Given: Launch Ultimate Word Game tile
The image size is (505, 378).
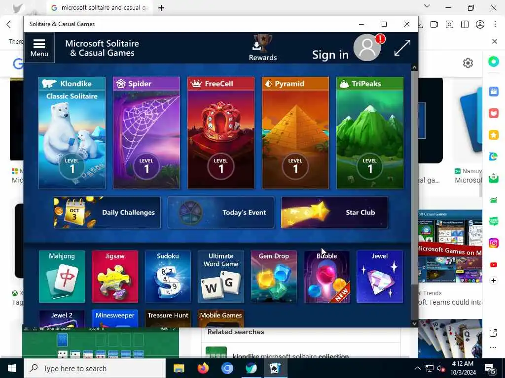Looking at the screenshot, I should (221, 277).
